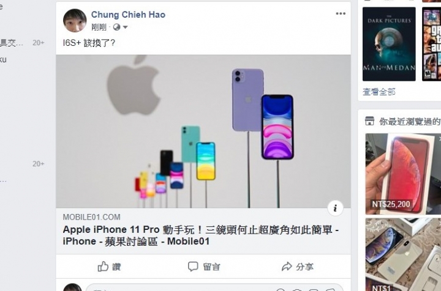Click the comment speech bubble icon
The height and width of the screenshot is (291, 441).
tap(193, 267)
